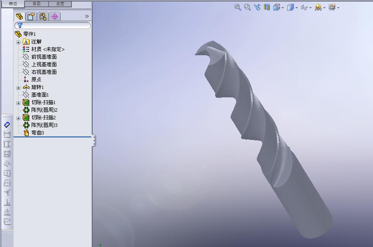
Task: Click the Hide/Show Items glasses icon
Action: 304,8
